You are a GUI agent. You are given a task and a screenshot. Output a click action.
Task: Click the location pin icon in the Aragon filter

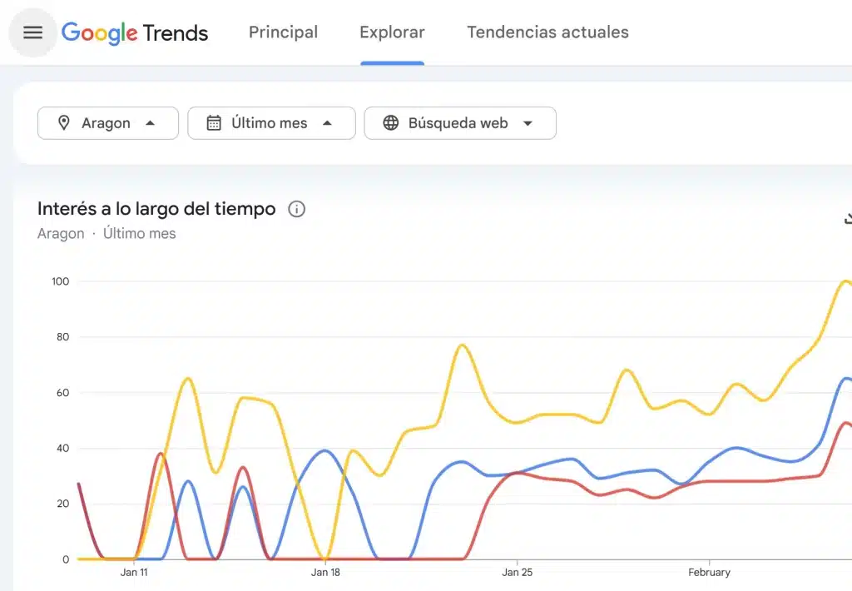pos(63,122)
